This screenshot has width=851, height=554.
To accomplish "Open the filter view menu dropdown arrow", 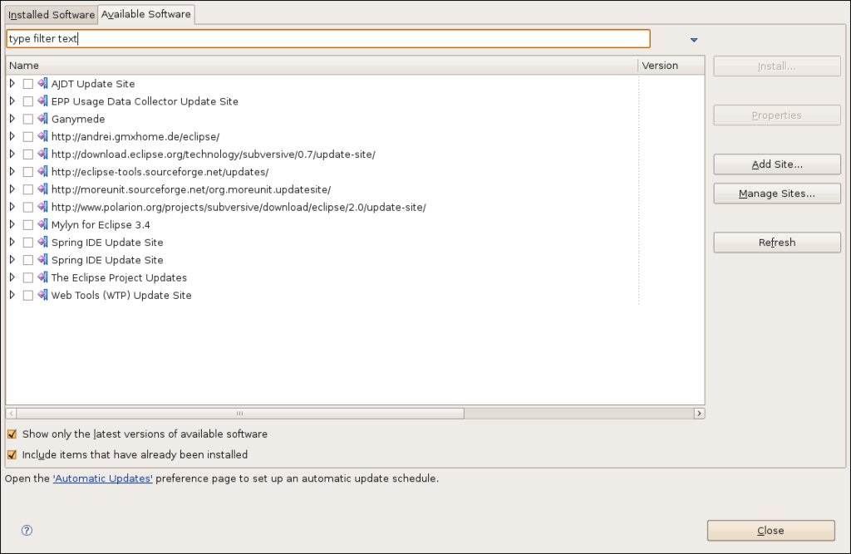I will 694,40.
